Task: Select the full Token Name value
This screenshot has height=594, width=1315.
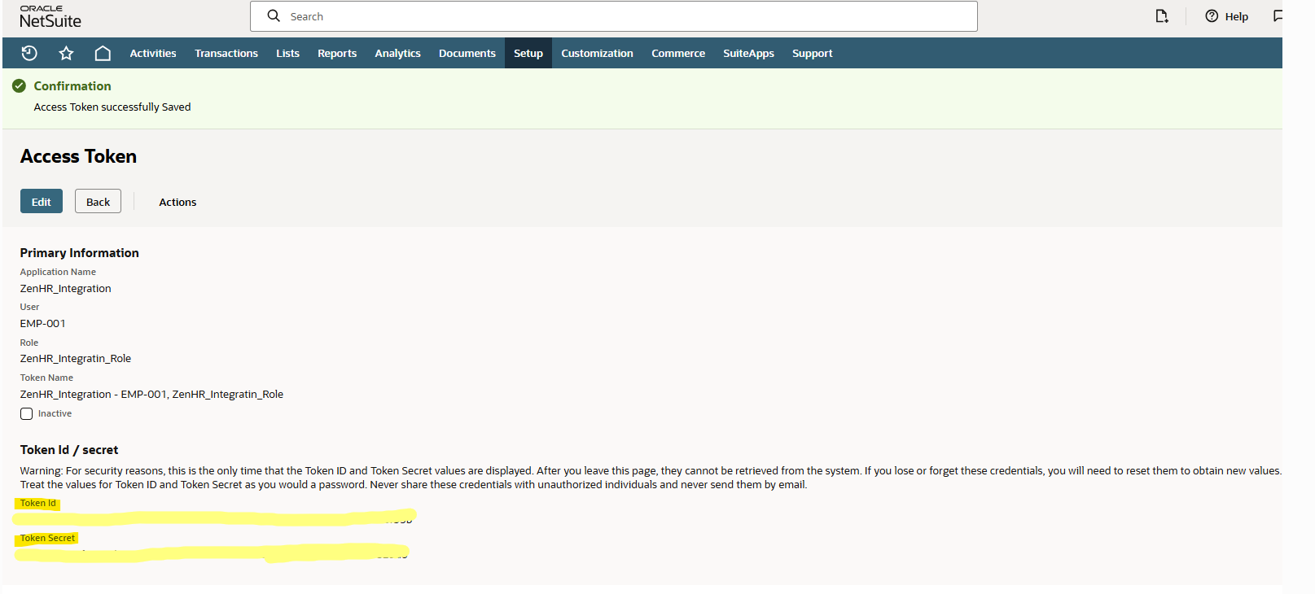Action: tap(152, 394)
